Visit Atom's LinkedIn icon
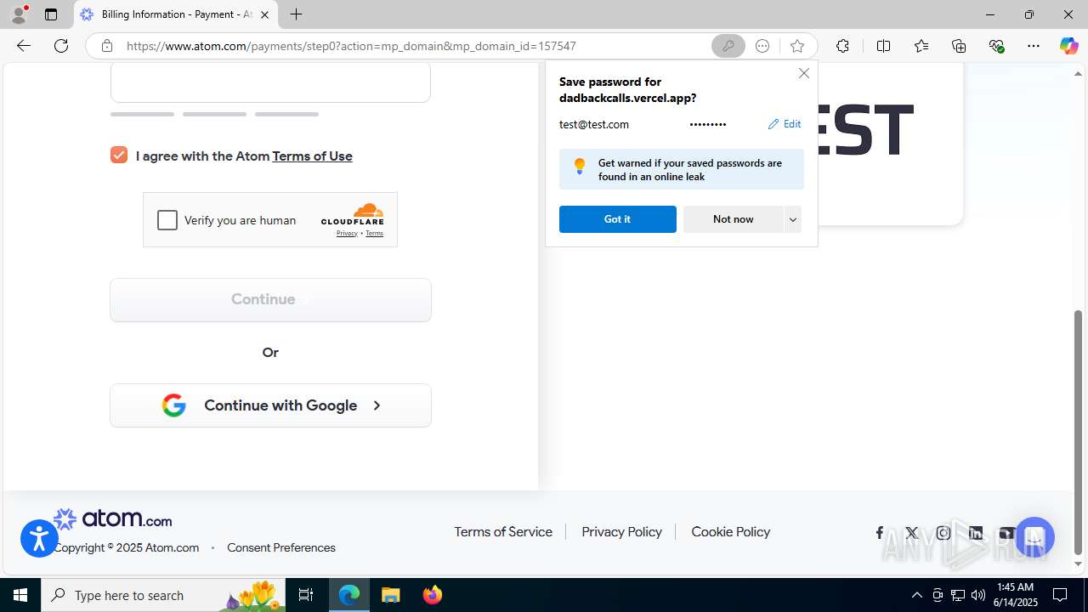 (976, 533)
